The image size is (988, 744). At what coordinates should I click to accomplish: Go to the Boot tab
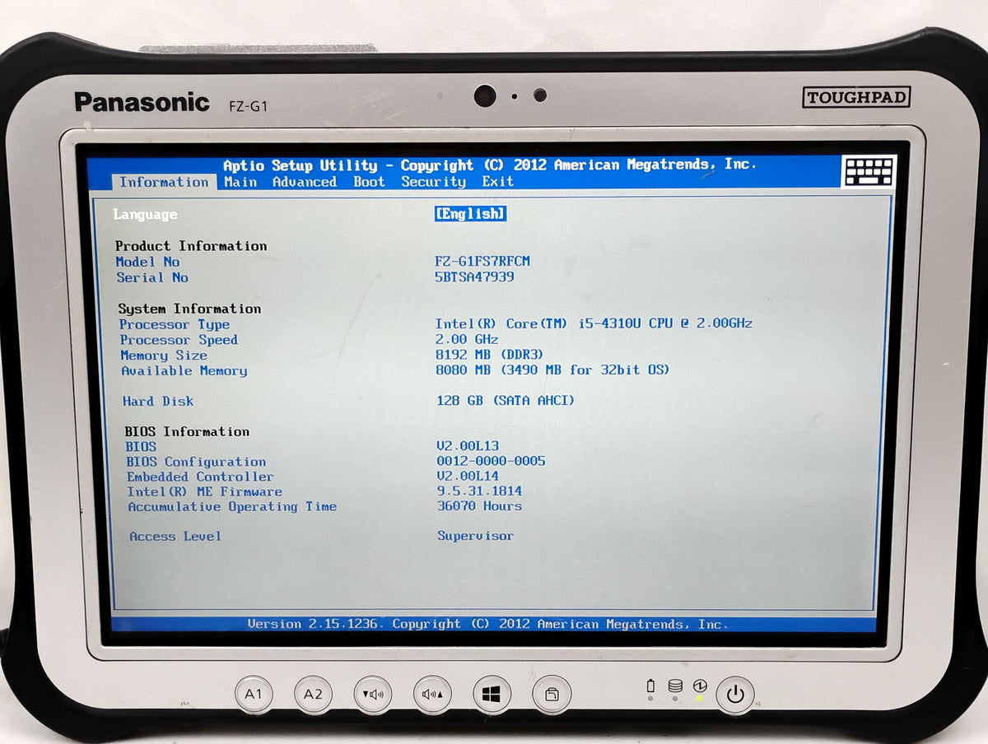369,182
